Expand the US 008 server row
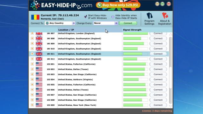Viewport: 203px width, 114px height. (x=32, y=100)
